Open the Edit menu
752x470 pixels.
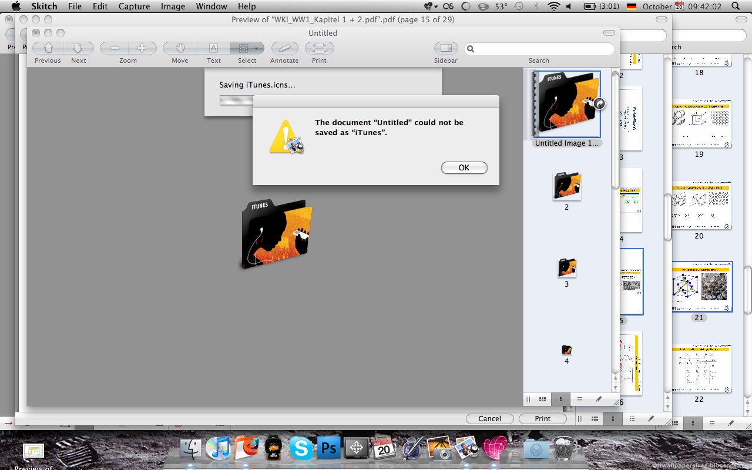100,6
